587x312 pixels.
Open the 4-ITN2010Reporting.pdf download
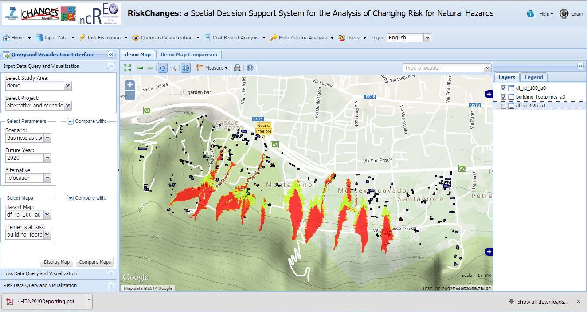click(x=44, y=301)
